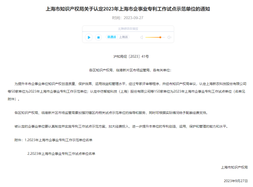This screenshot has width=253, height=187.
Task: Adjust the orange volume slider handle
Action: tap(160, 37)
